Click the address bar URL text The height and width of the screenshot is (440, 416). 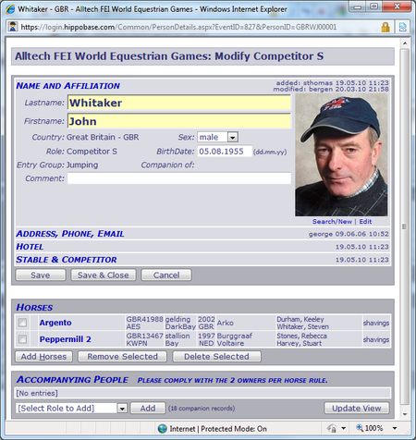tap(178, 27)
